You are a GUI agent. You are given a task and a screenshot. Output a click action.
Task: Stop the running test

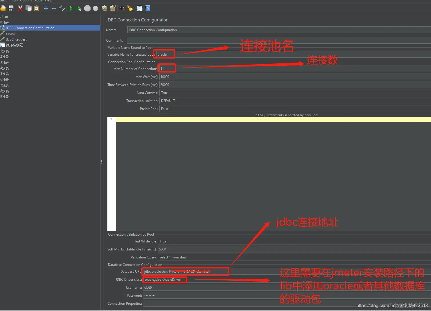coord(87,8)
